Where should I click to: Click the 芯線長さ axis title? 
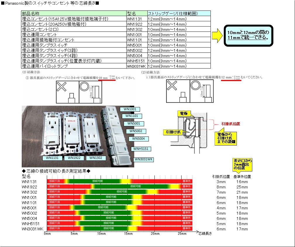[205, 234]
